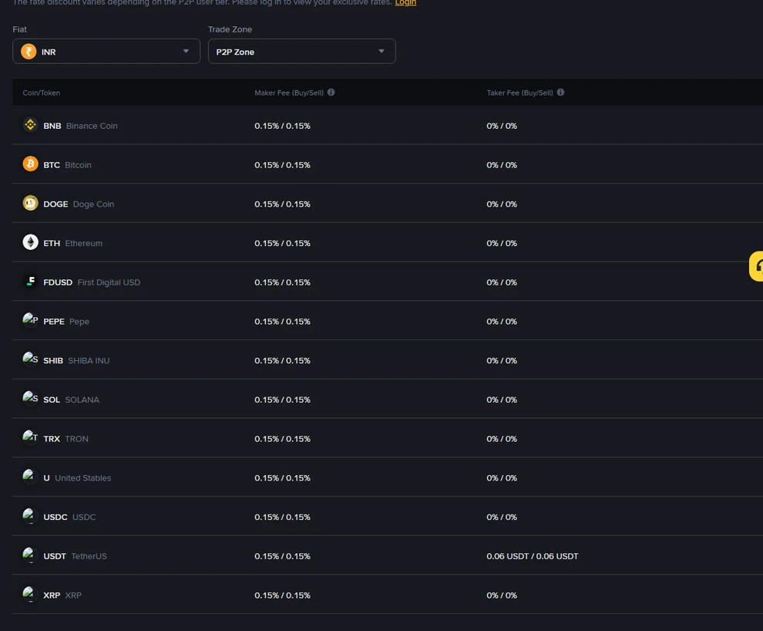
Task: Select the XRP name text
Action: pyautogui.click(x=62, y=595)
